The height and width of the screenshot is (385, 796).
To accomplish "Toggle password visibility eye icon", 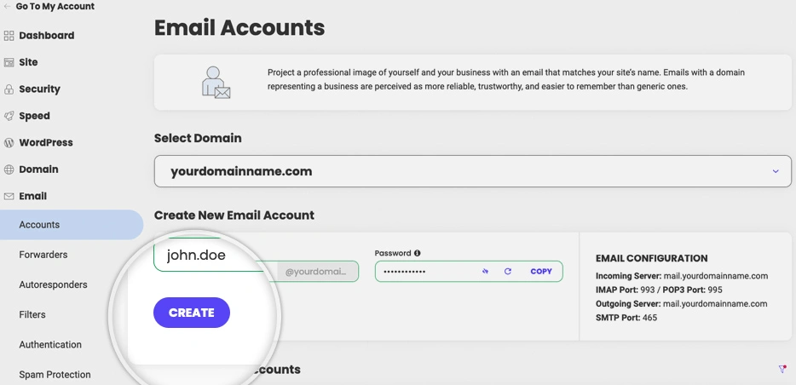I will [x=485, y=272].
